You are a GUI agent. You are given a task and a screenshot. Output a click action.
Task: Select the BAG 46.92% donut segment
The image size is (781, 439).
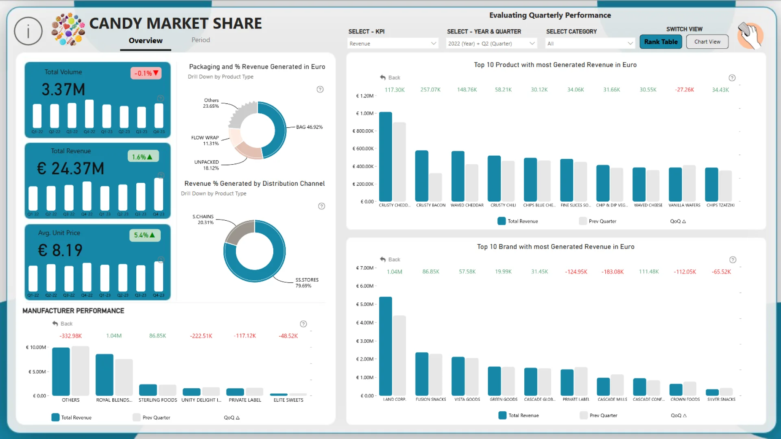click(280, 129)
